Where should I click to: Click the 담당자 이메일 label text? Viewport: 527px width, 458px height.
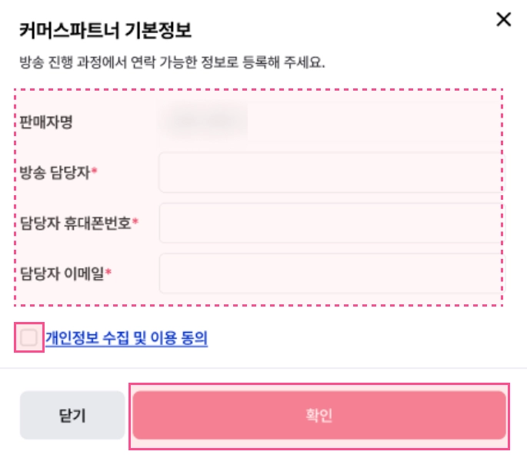tap(62, 273)
